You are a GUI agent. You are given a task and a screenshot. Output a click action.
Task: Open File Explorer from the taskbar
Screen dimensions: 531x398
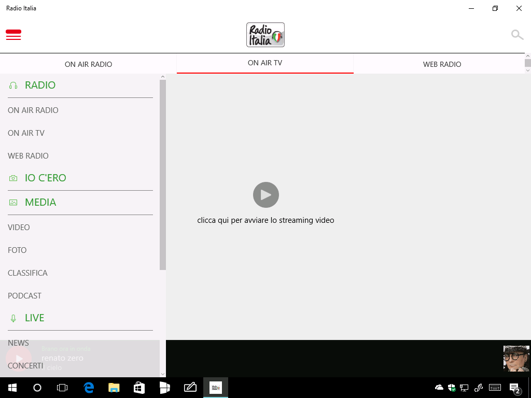114,388
